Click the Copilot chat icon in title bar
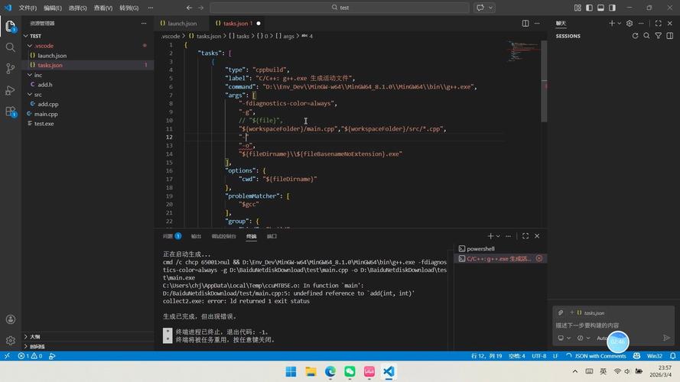The height and width of the screenshot is (382, 680). pyautogui.click(x=480, y=8)
